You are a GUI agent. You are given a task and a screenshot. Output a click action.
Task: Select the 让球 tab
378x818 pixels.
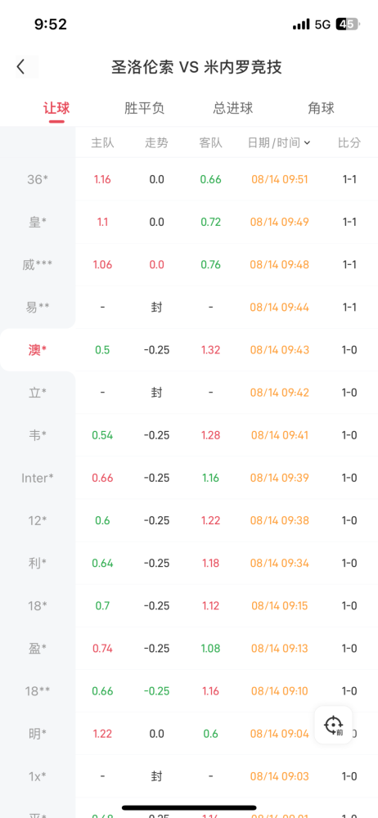(56, 108)
